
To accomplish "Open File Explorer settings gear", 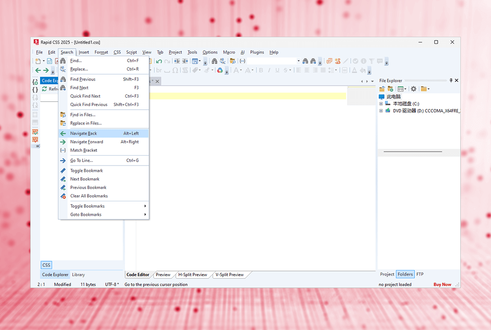I will tap(414, 89).
